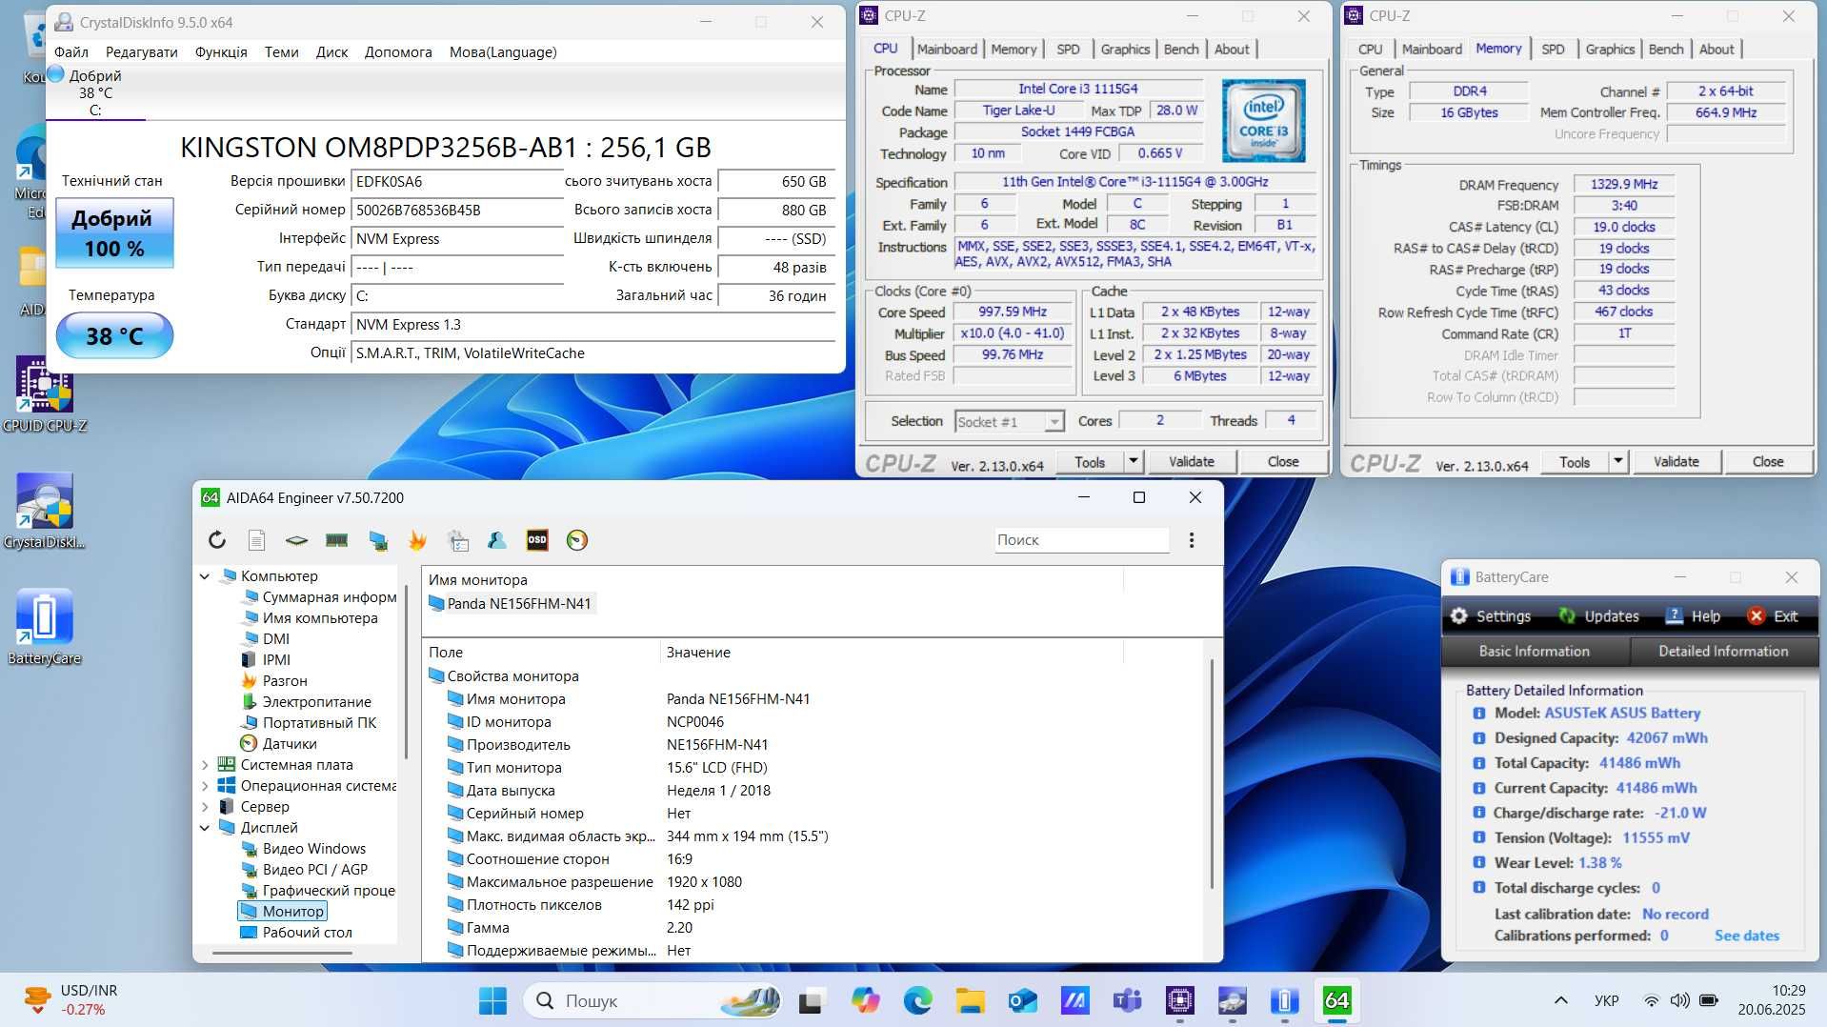This screenshot has height=1027, width=1827.
Task: Click the red Exit icon in BatteryCare
Action: tap(1757, 616)
